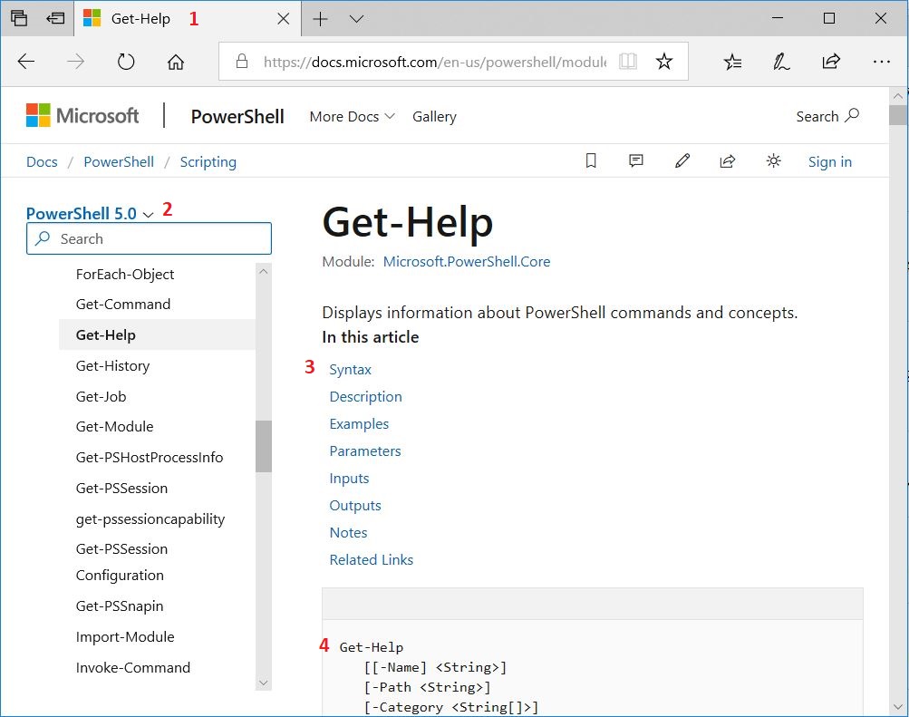The height and width of the screenshot is (717, 909).
Task: Set these tabs aside icon
Action: point(55,18)
